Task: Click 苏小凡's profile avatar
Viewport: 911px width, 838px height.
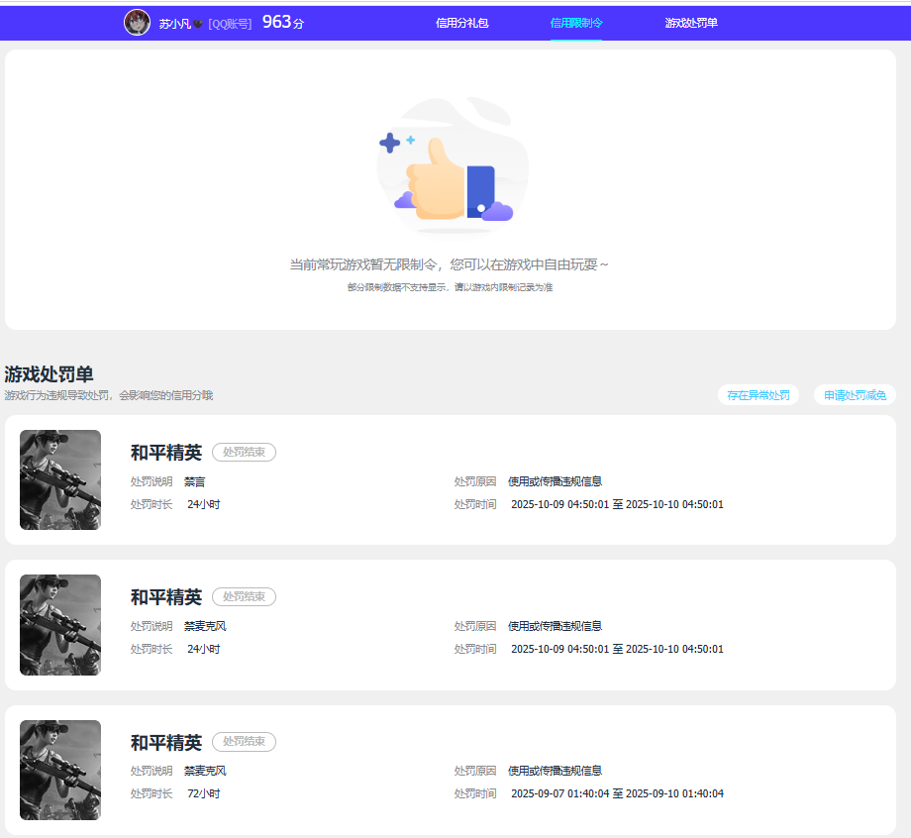Action: point(137,22)
